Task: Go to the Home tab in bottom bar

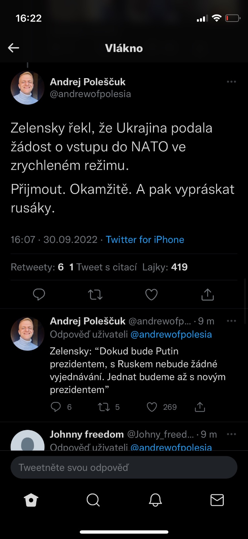Action: 31,500
